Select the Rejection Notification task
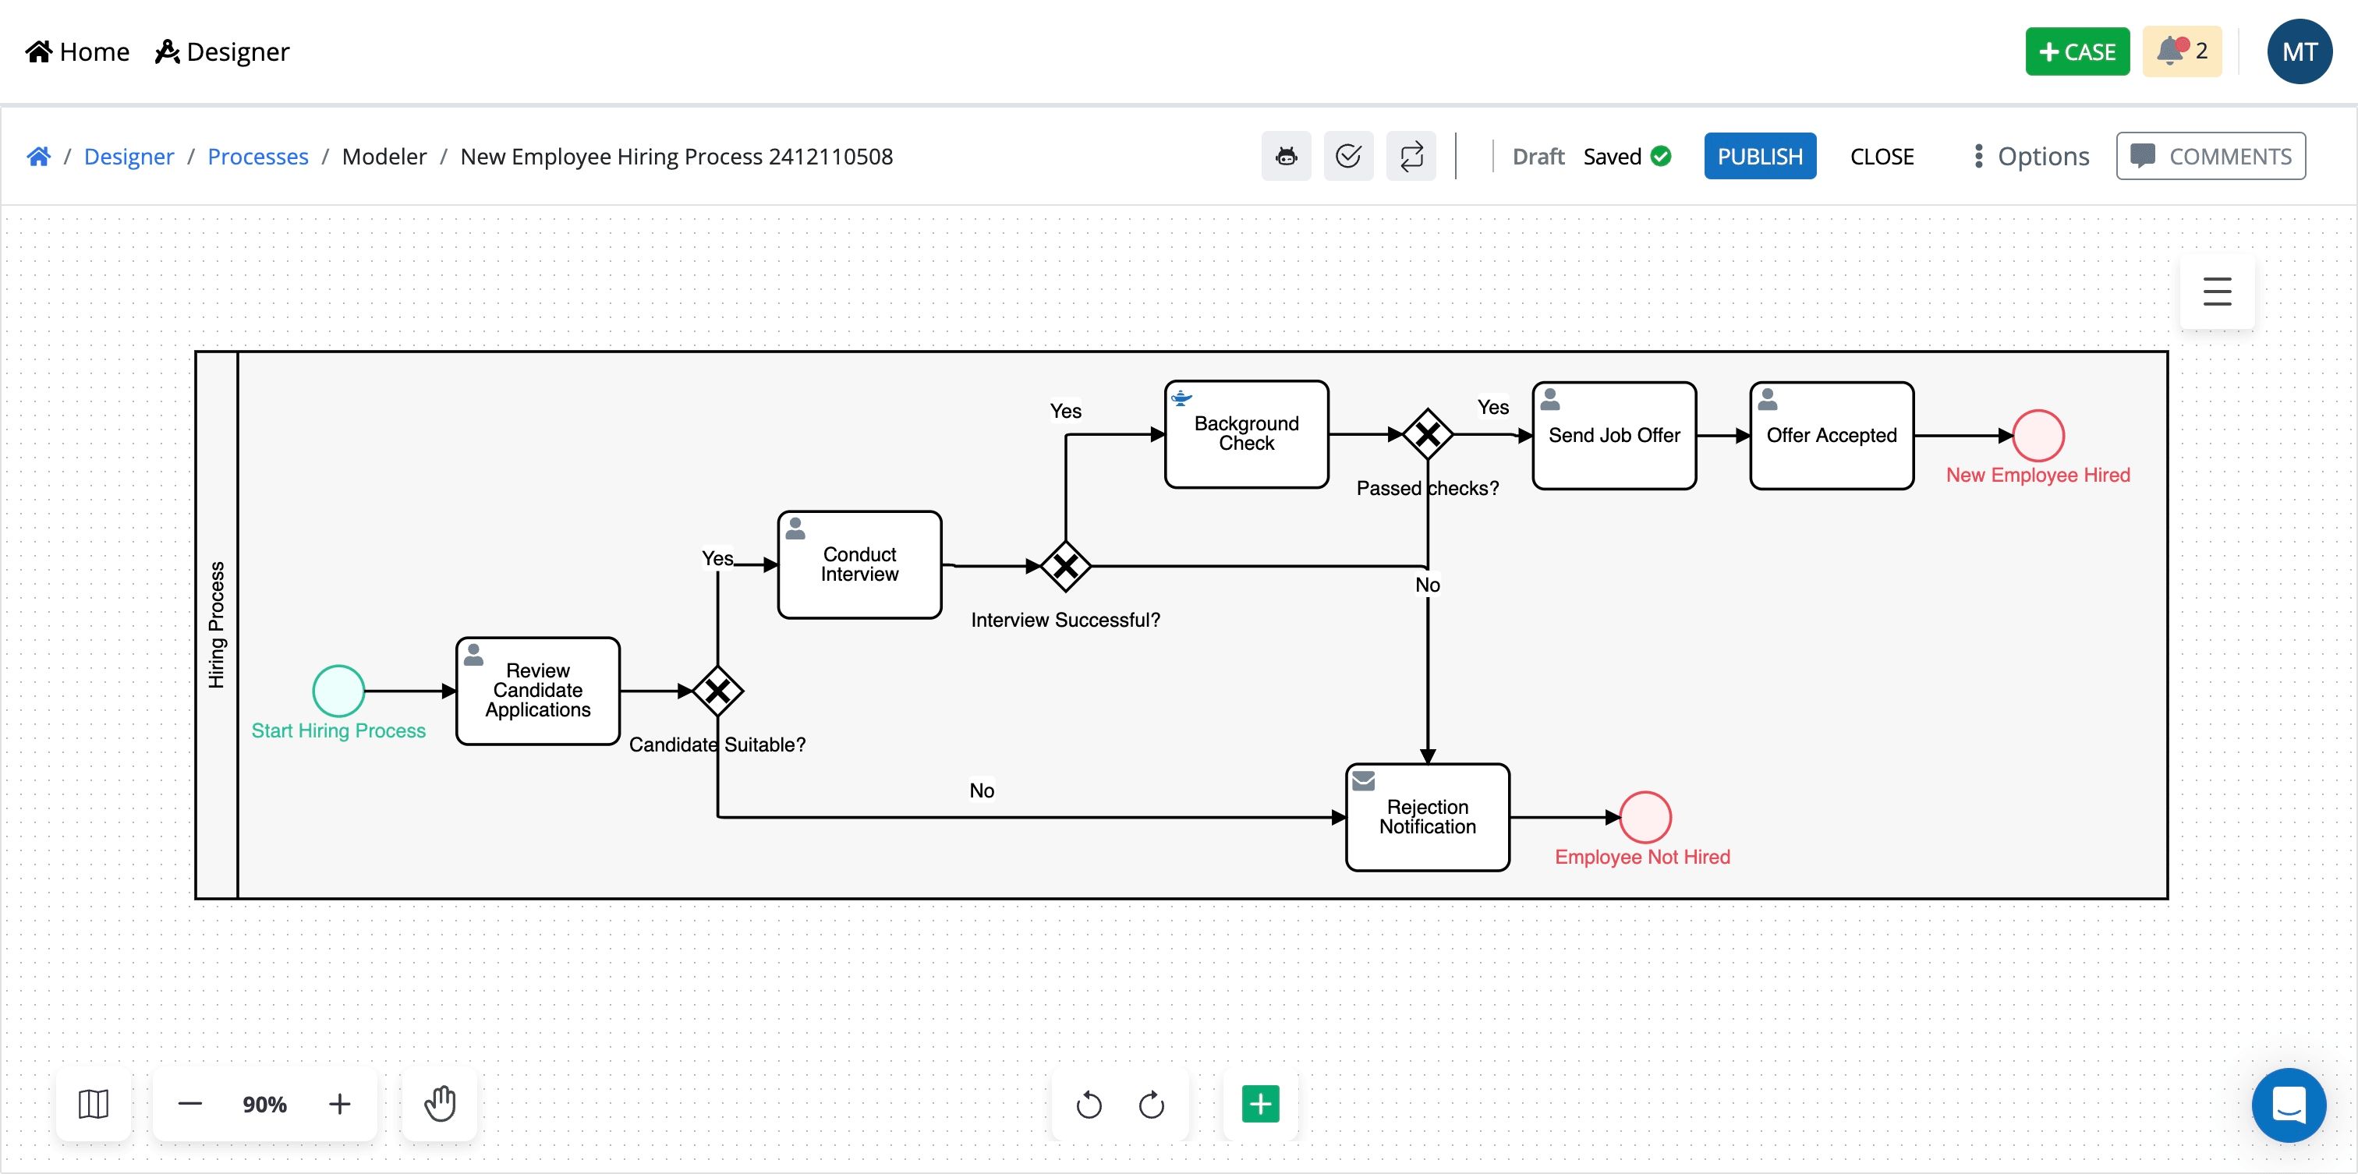The image size is (2358, 1174). 1428,817
